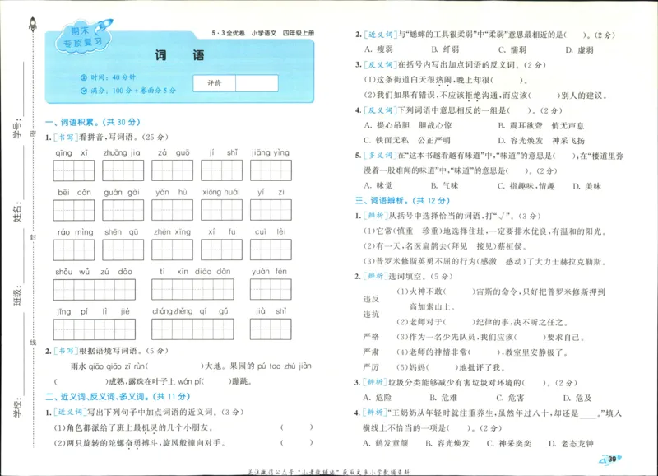Viewport: 658px width, 476px height.
Task: Click the writing grid under jiāng yìng
Action: pyautogui.click(x=271, y=170)
